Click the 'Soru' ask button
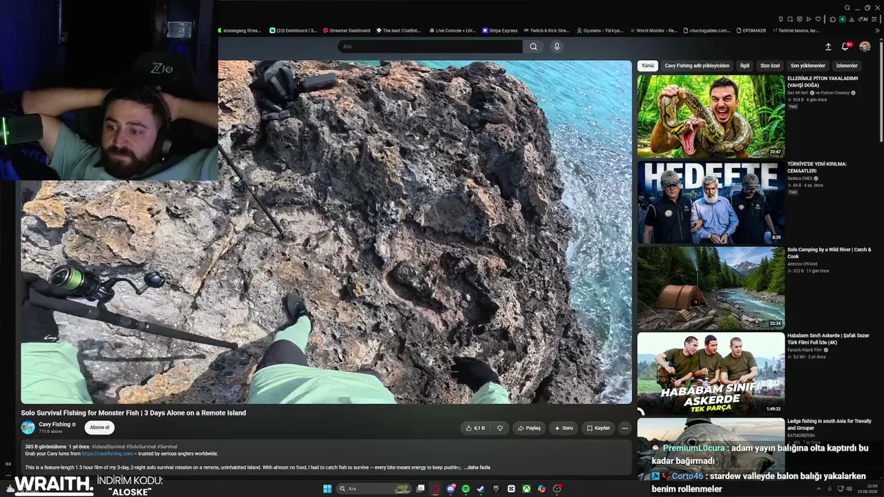Screen dimensions: 884x497 (564, 428)
